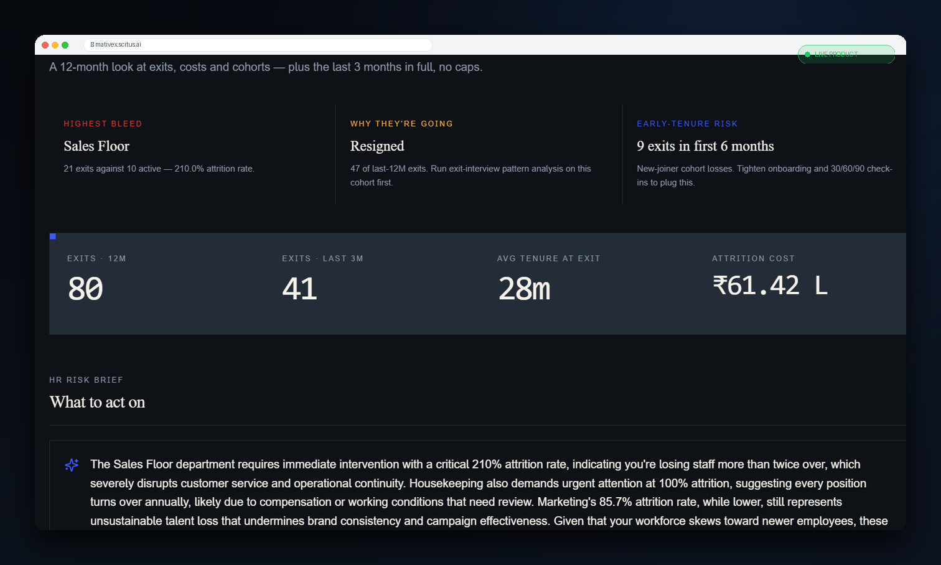
Task: Click the red close window dot
Action: point(45,45)
